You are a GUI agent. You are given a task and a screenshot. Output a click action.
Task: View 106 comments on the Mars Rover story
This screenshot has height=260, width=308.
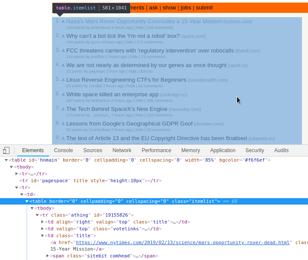coord(160,28)
